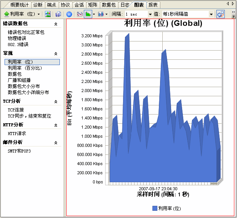Collapse the HTTP分析 section
The height and width of the screenshot is (218, 237).
click(56, 125)
